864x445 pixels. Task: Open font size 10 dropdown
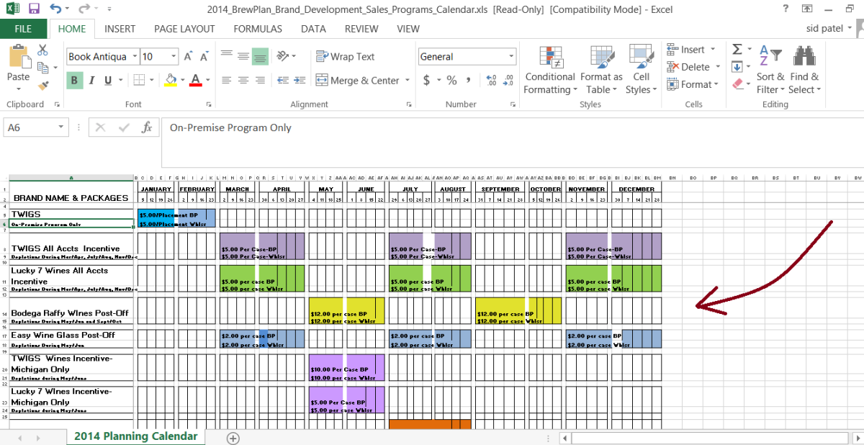point(174,56)
